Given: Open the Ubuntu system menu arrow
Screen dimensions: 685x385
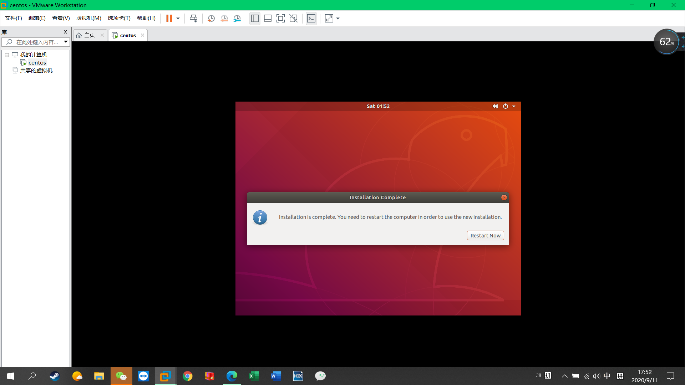Looking at the screenshot, I should coord(514,106).
